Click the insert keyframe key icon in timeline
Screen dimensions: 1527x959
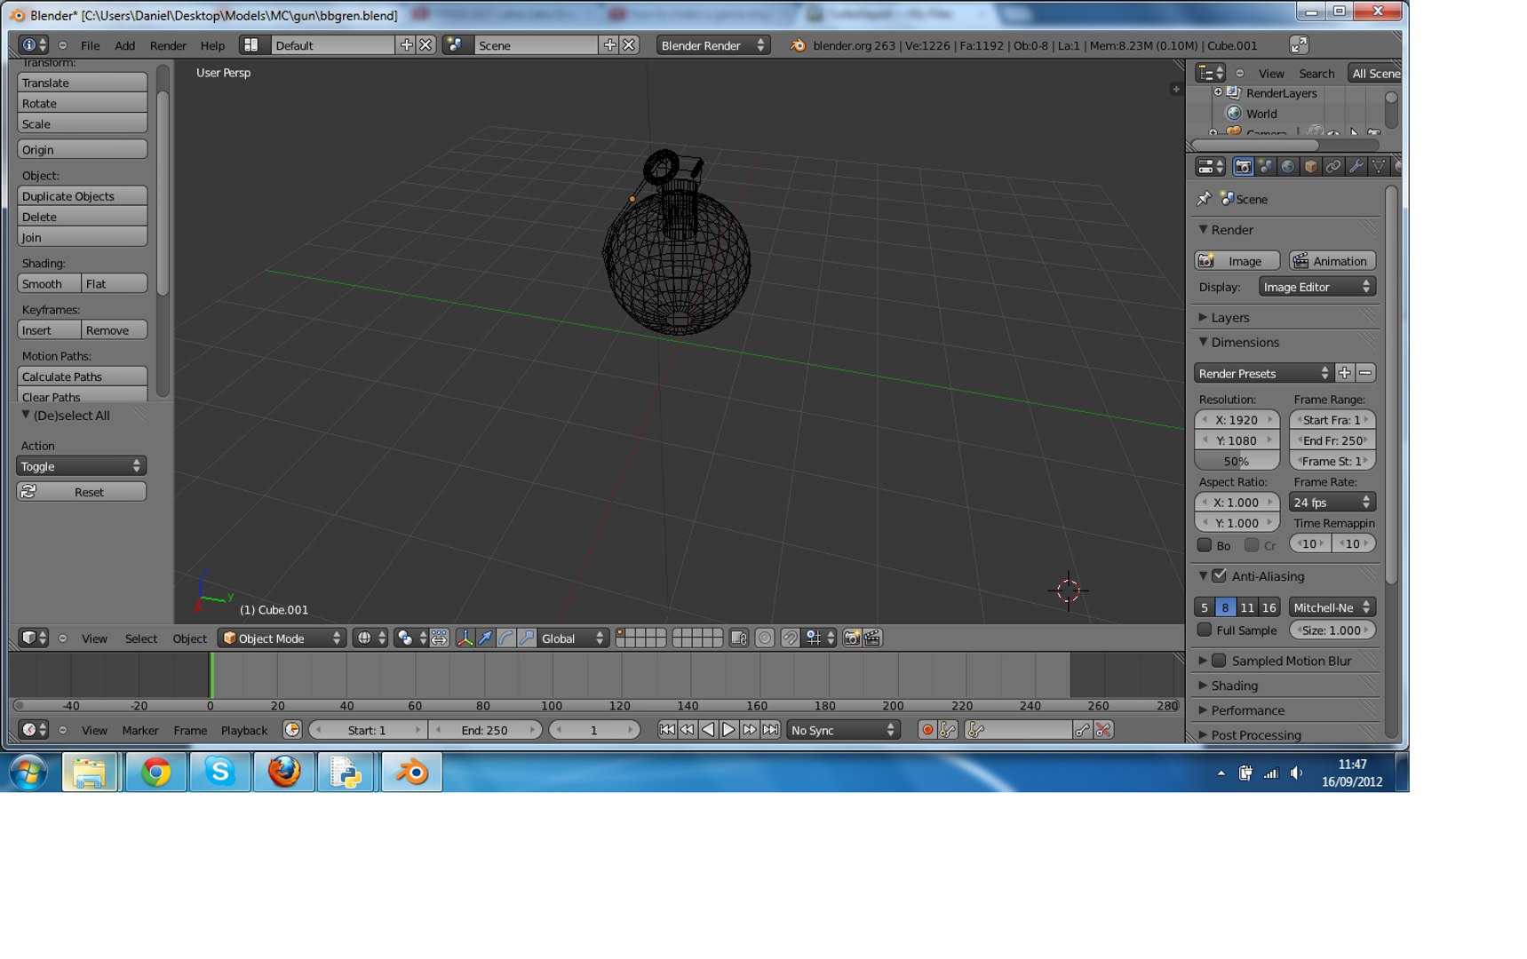tap(1082, 730)
